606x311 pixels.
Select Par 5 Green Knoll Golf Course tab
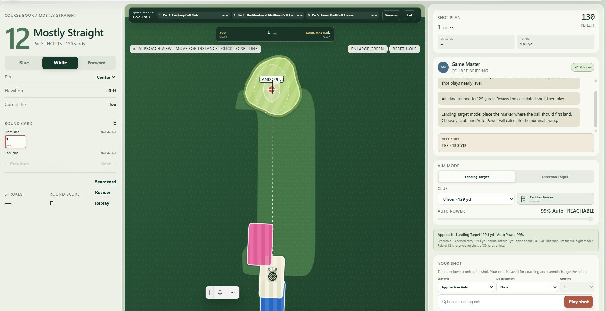coord(342,15)
